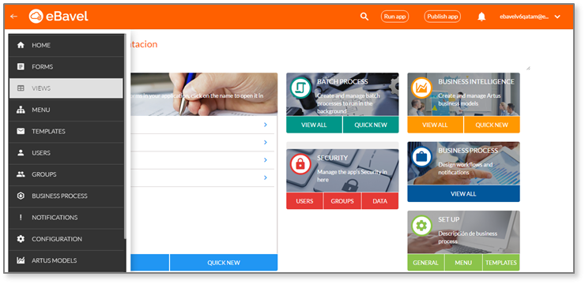Click the Templates envelope icon in sidebar

tap(21, 131)
